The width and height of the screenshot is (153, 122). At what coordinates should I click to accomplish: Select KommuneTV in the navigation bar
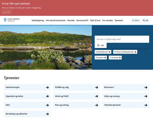click(x=82, y=20)
